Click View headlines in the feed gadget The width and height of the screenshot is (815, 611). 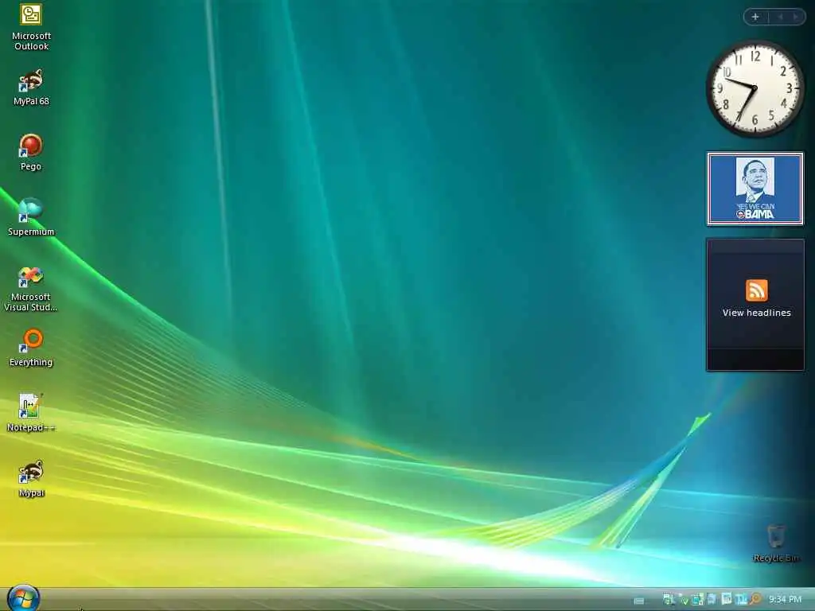pos(756,313)
